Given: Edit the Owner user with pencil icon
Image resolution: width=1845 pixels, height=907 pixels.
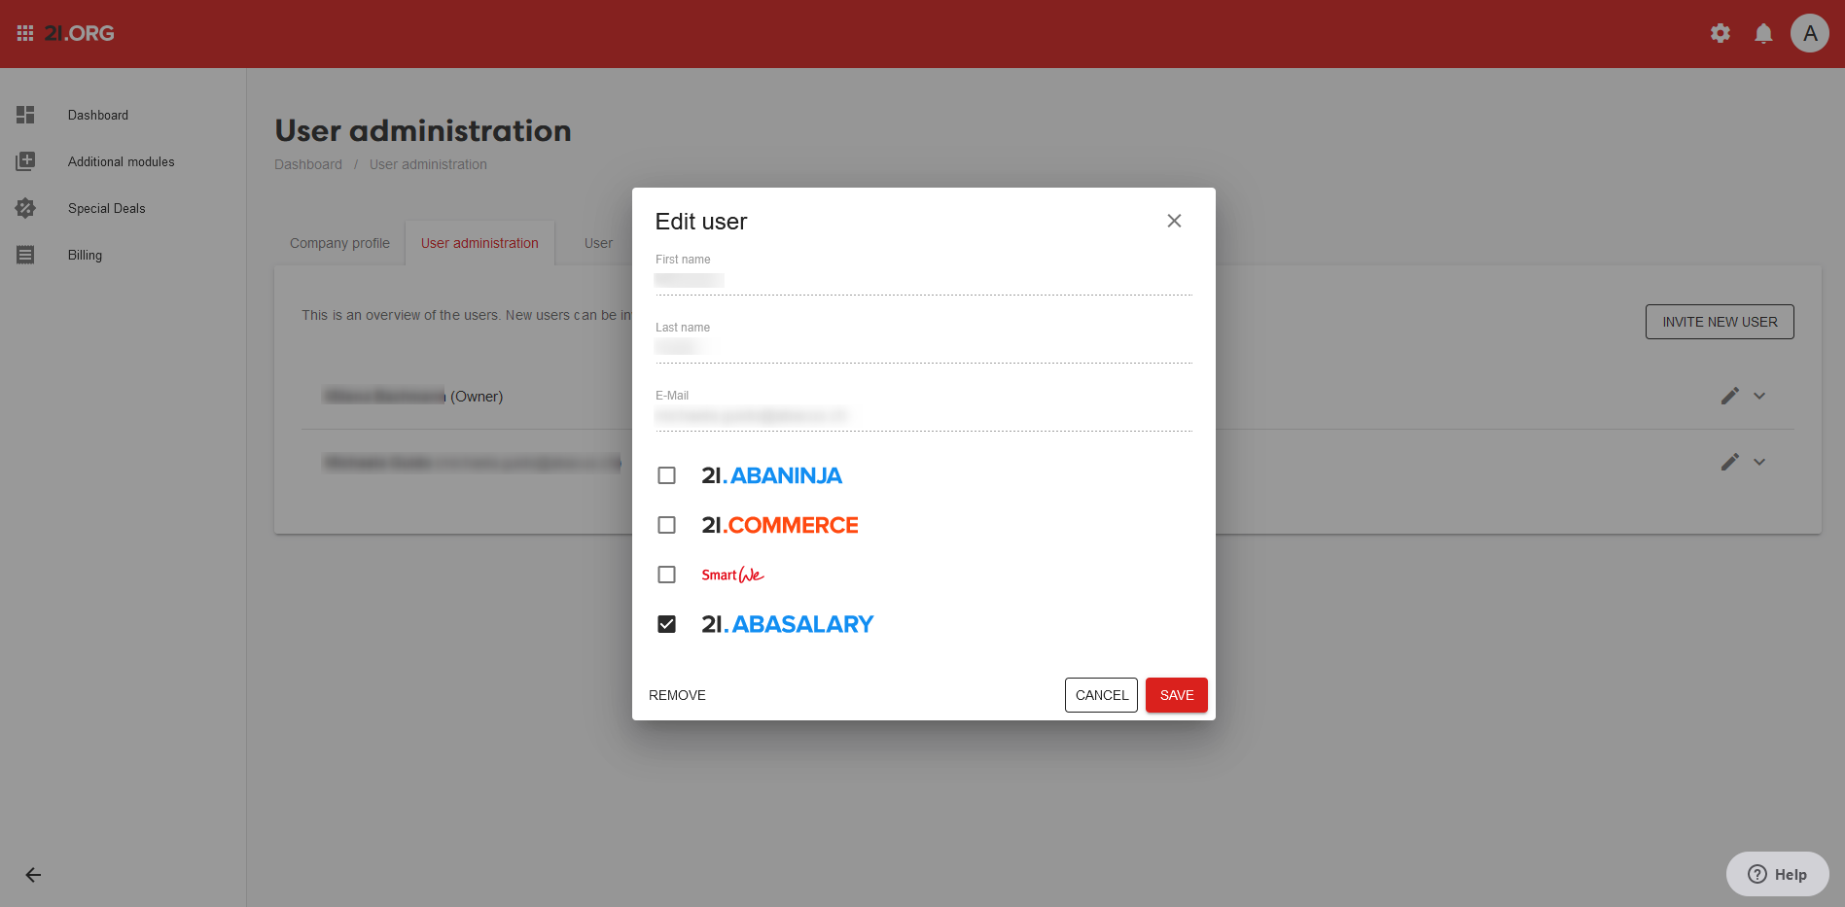Looking at the screenshot, I should click(1729, 396).
